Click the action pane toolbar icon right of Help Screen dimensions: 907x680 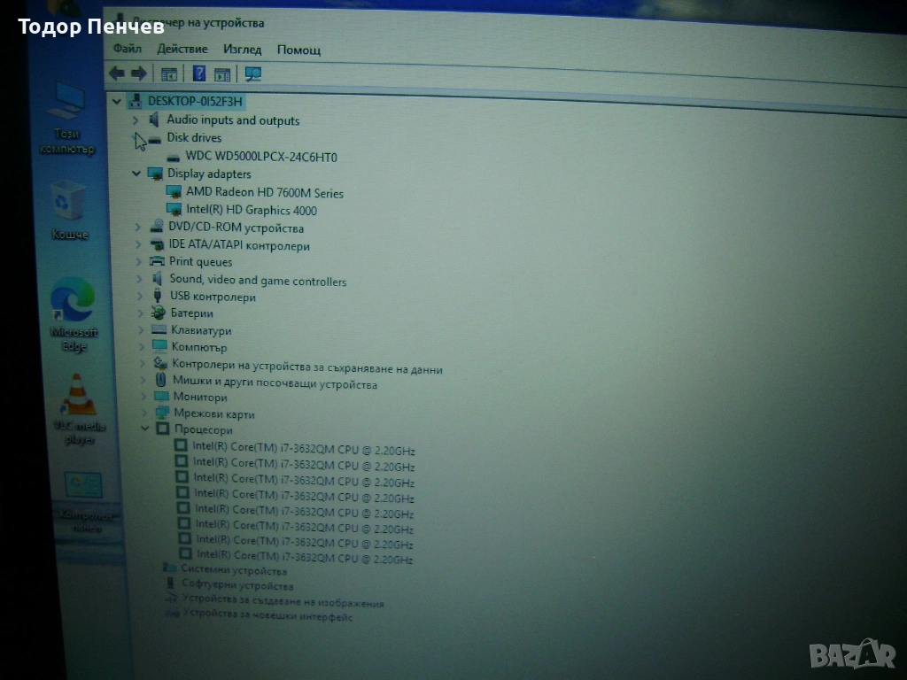(222, 75)
